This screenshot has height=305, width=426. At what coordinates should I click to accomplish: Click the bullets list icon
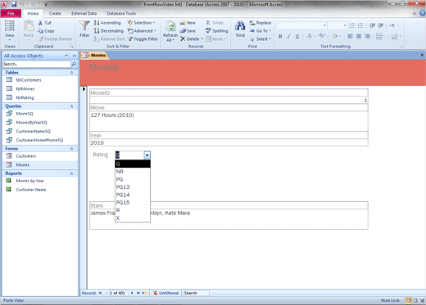point(352,25)
